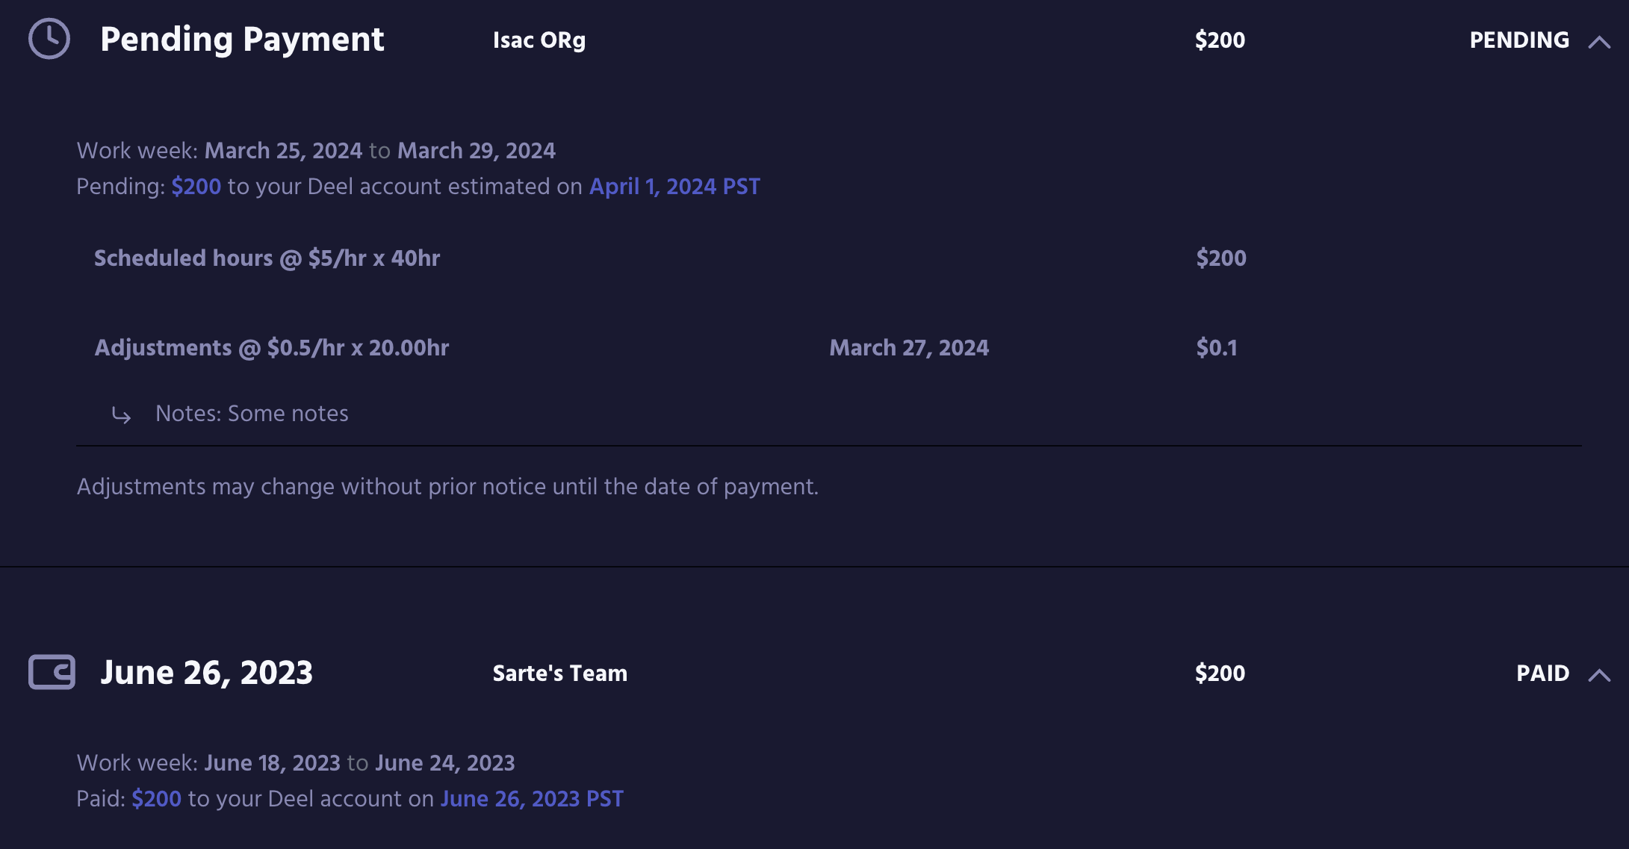The height and width of the screenshot is (849, 1629).
Task: Click the Pending Payment heading
Action: pyautogui.click(x=242, y=40)
